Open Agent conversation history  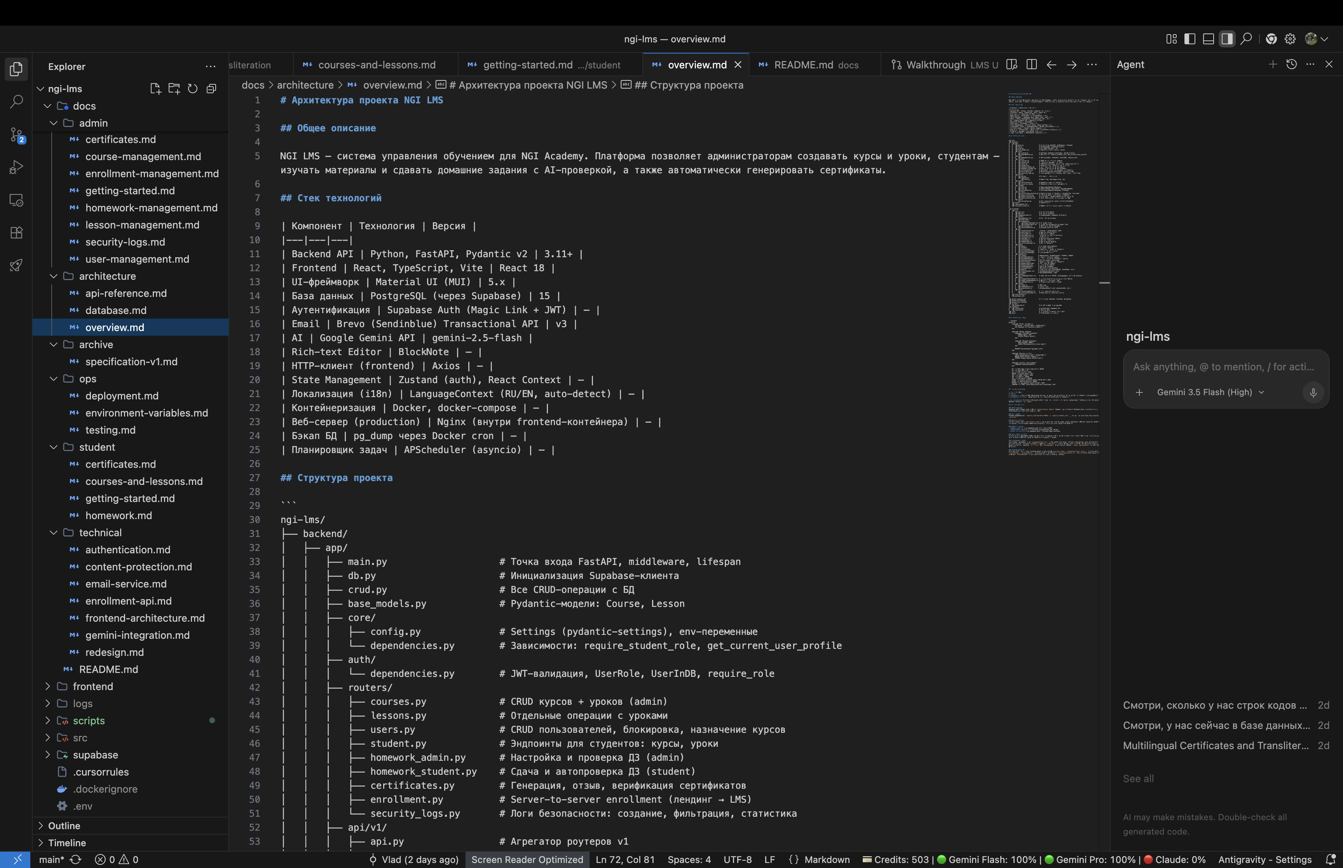pyautogui.click(x=1292, y=64)
